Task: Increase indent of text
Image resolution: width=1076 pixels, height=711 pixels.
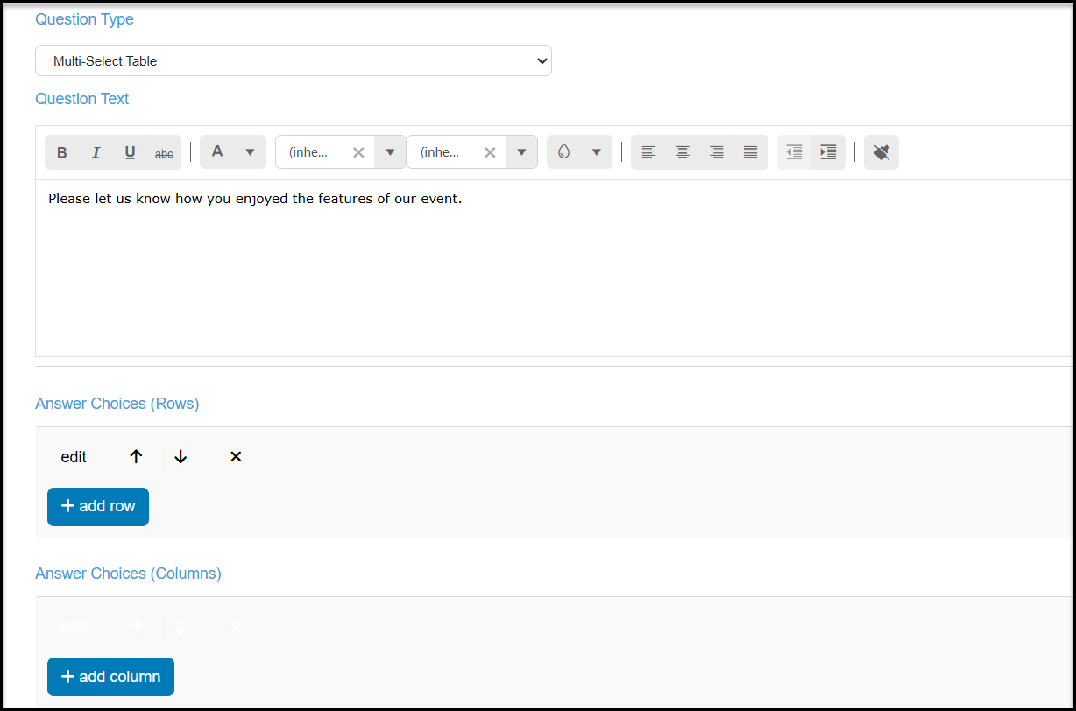Action: point(828,152)
